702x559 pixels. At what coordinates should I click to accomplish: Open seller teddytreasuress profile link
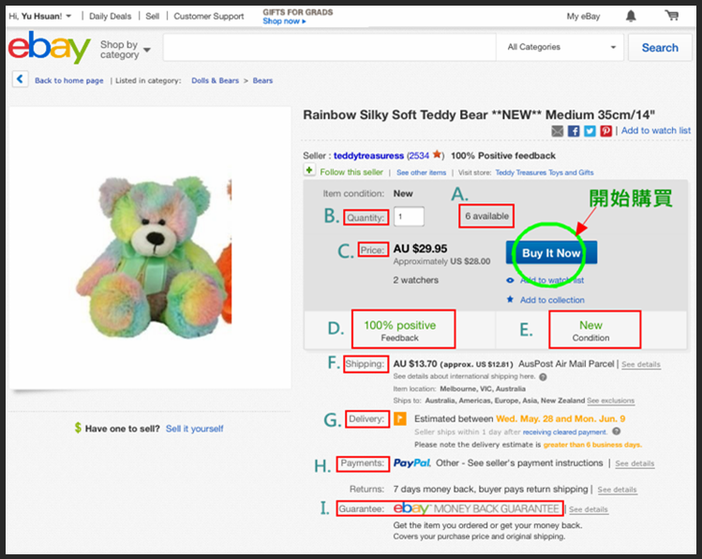(x=368, y=155)
